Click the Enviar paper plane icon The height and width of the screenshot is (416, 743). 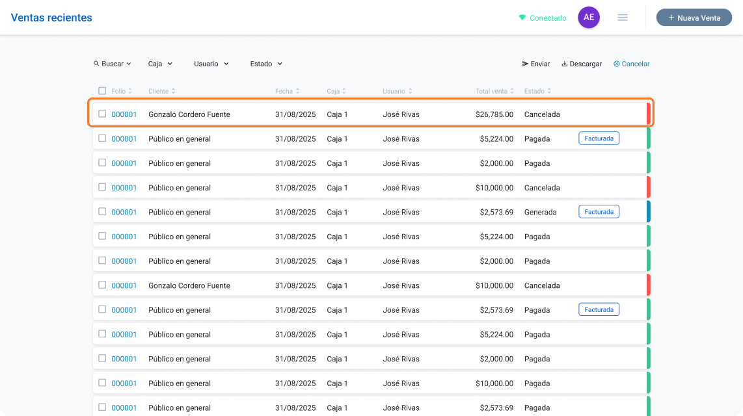click(525, 64)
